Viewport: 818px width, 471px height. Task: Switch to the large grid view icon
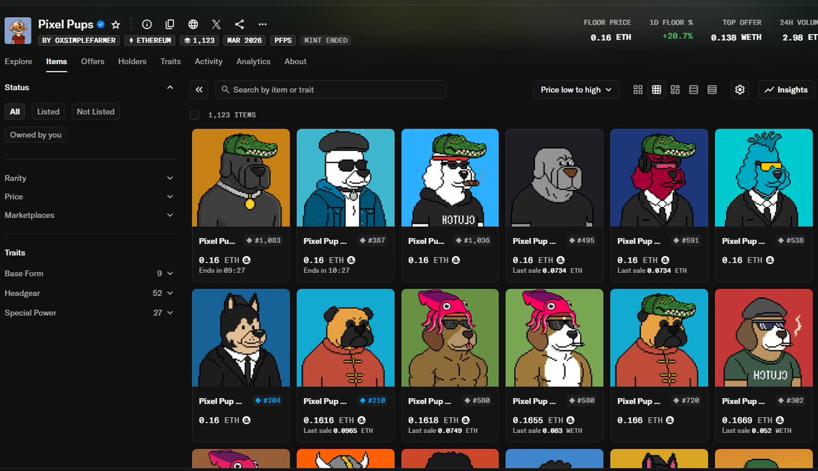click(x=638, y=90)
